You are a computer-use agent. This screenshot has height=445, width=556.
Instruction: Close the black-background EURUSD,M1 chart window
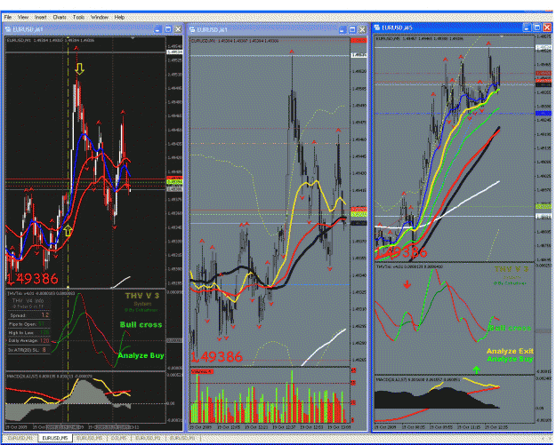(178, 29)
